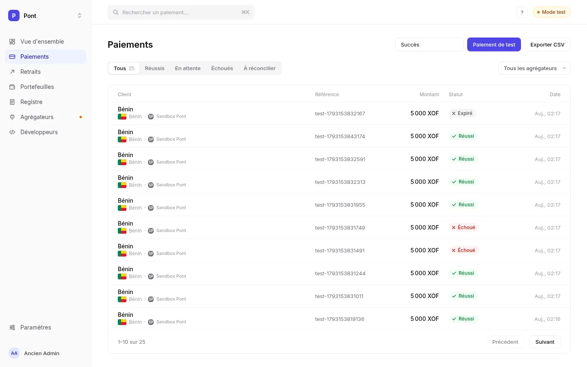Click the Mode test badge
587x367 pixels.
[x=552, y=12]
